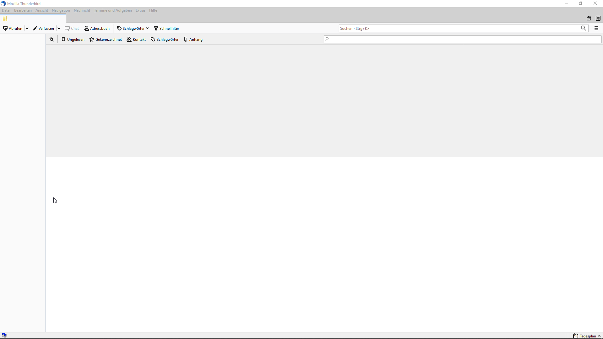Viewport: 603px width, 339px height.
Task: Click the pin quick filter icon
Action: [52, 39]
